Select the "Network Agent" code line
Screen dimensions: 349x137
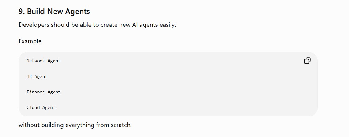[x=43, y=61]
